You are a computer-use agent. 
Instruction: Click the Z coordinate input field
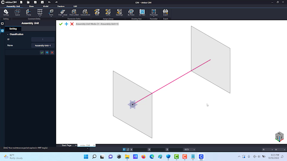pyautogui.click(x=175, y=149)
